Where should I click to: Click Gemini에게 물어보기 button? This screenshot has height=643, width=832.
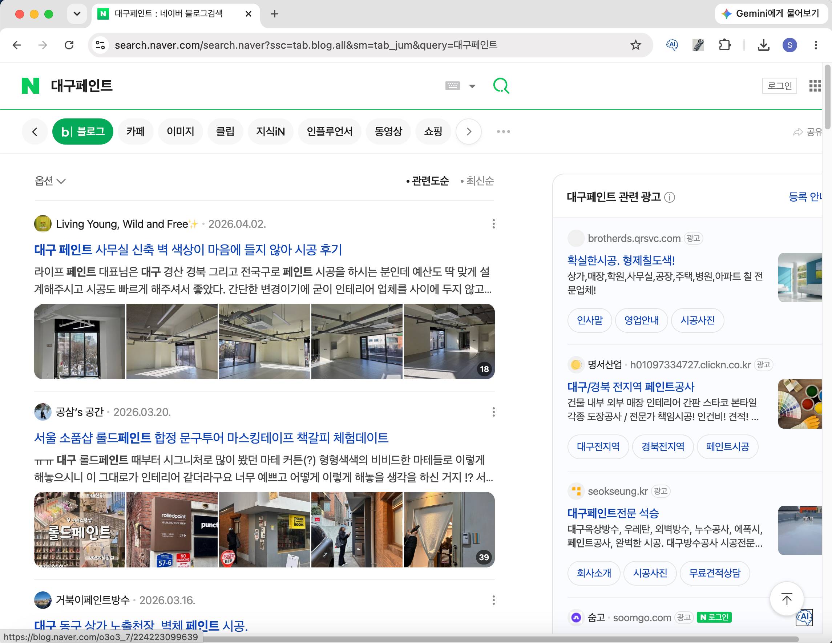(x=771, y=14)
